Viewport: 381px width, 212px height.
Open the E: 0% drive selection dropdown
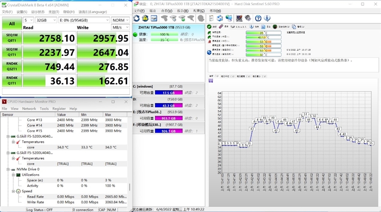tap(84, 20)
